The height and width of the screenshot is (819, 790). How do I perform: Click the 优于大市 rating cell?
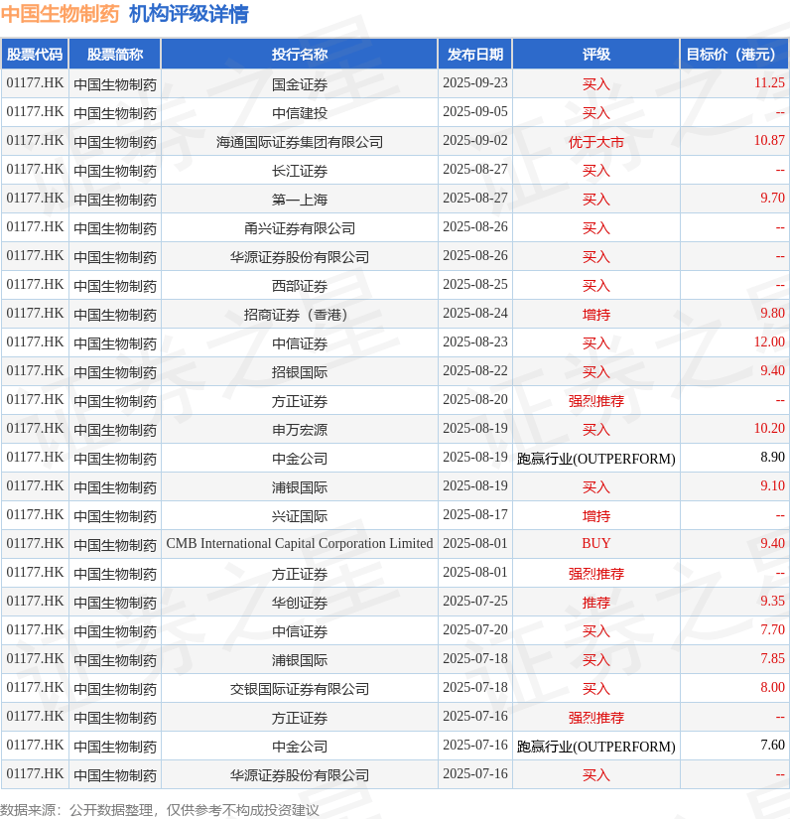point(595,142)
